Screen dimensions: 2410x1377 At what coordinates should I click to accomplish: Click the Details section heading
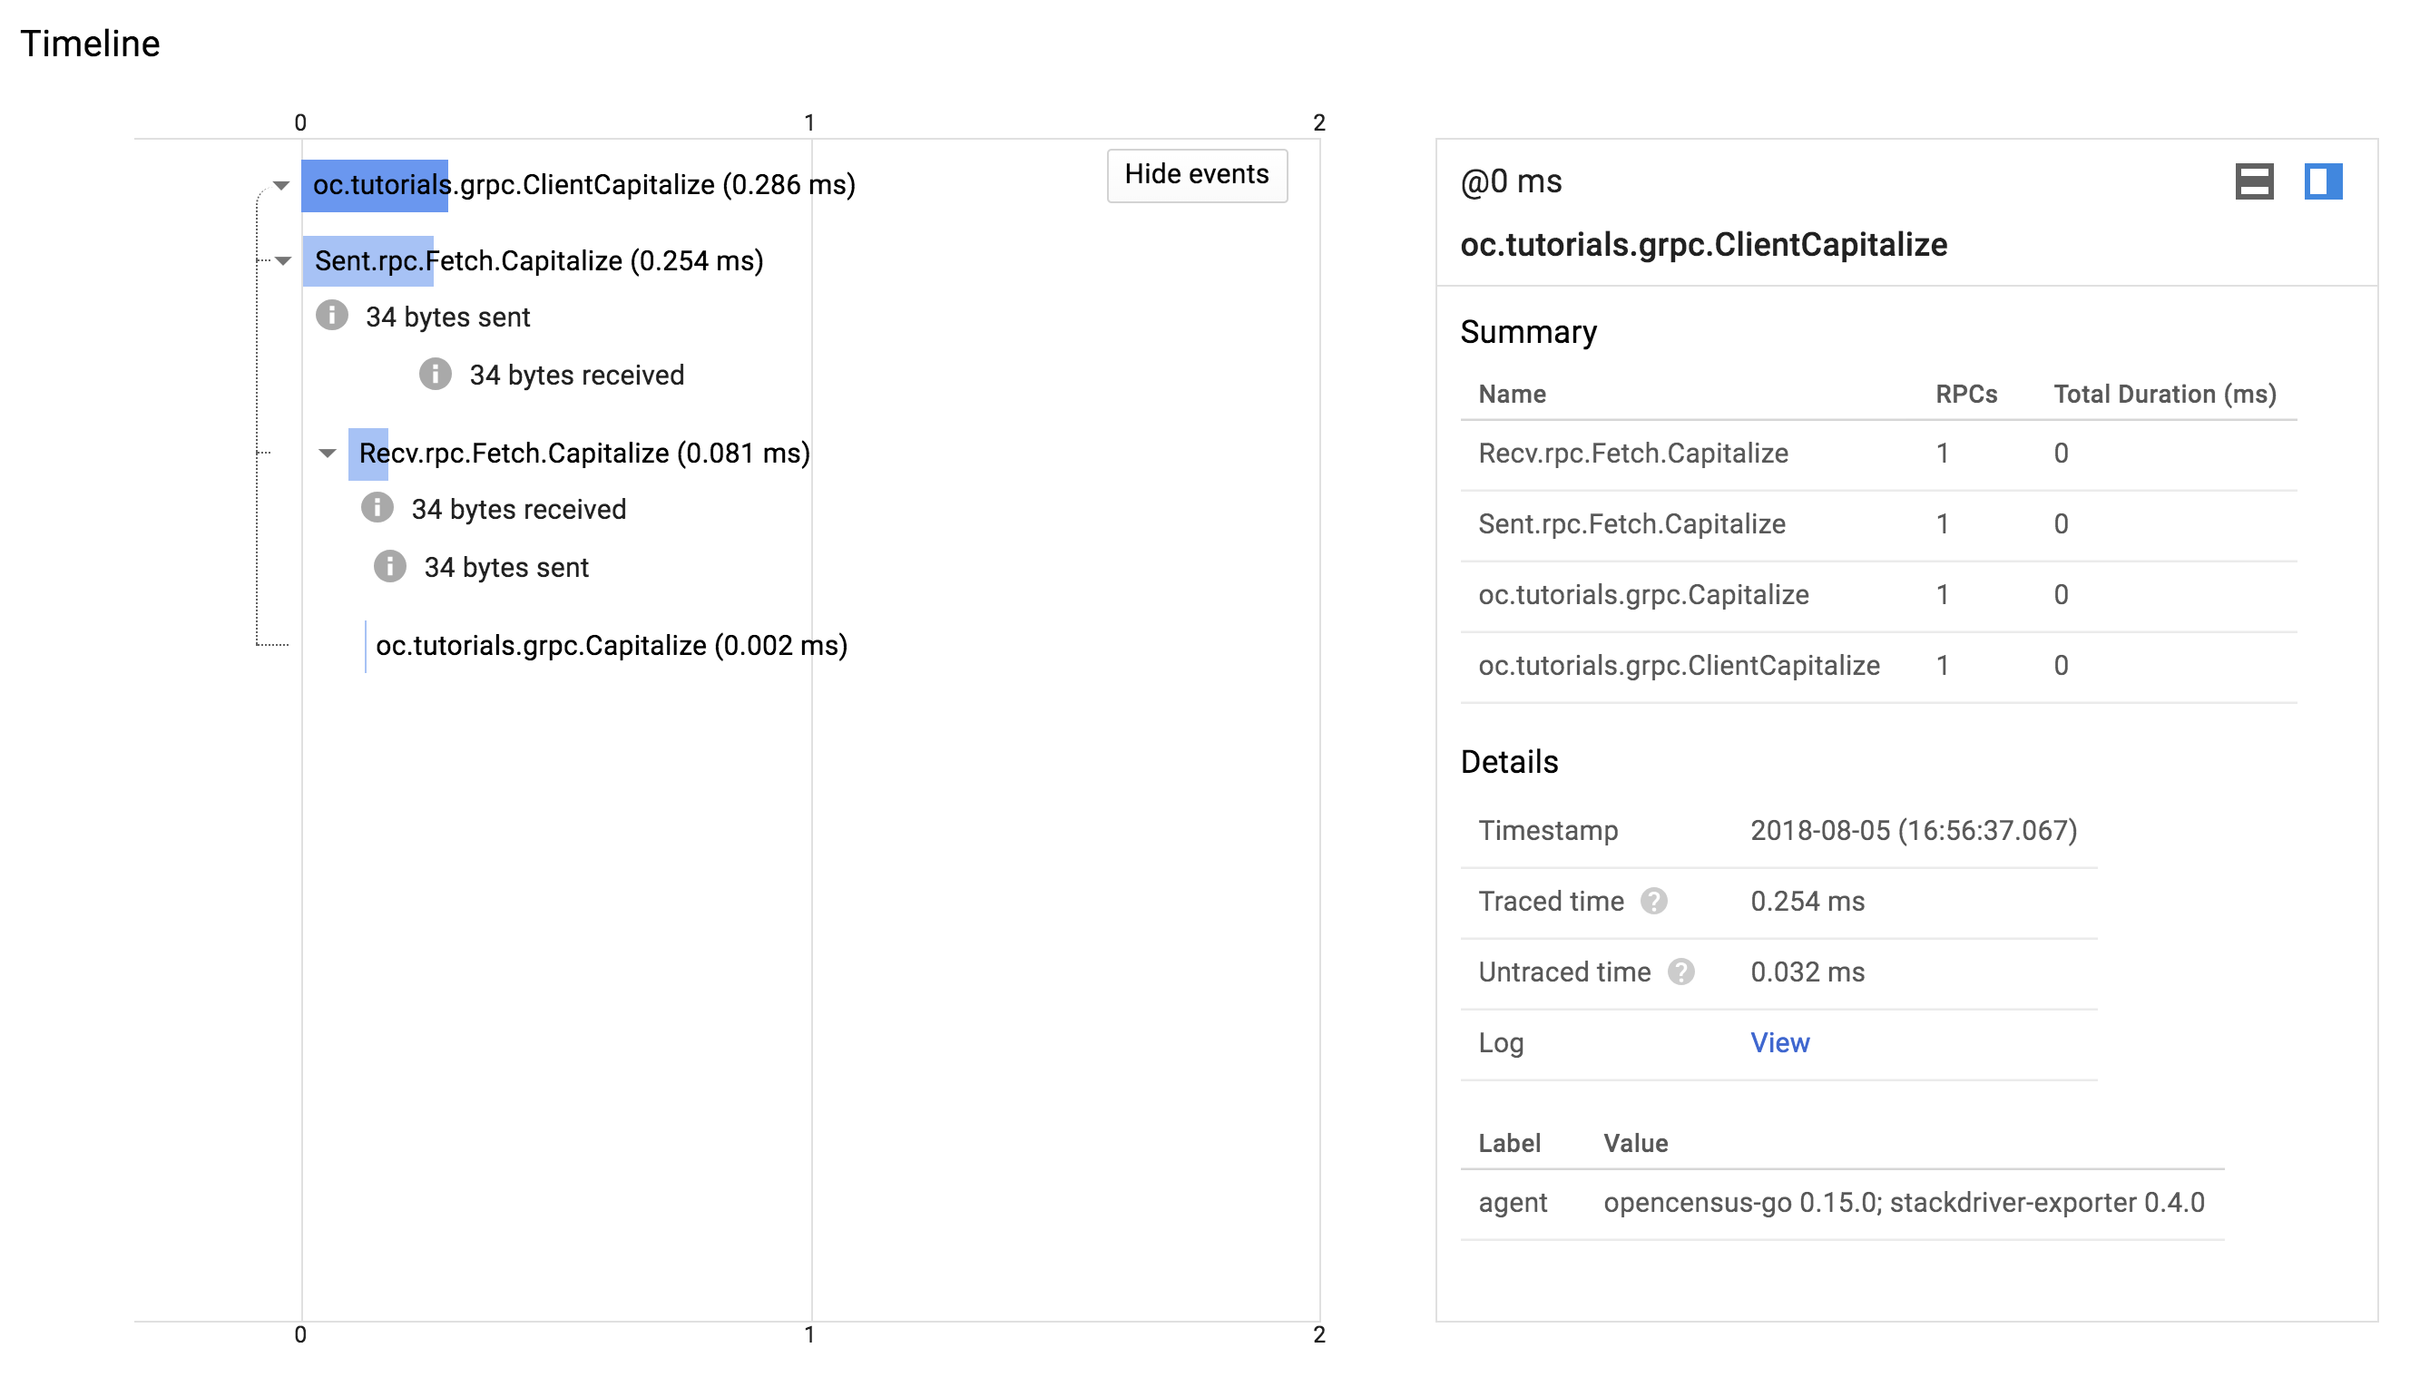(1509, 762)
